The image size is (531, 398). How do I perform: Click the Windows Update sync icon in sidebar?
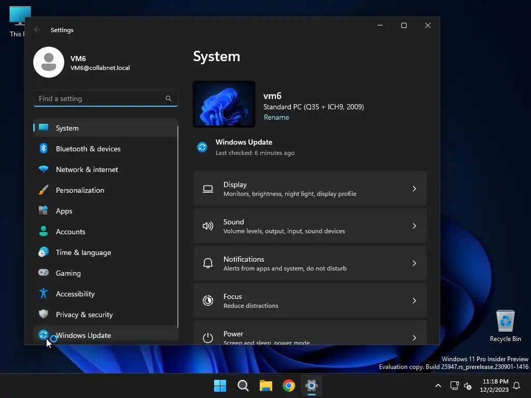coord(44,335)
